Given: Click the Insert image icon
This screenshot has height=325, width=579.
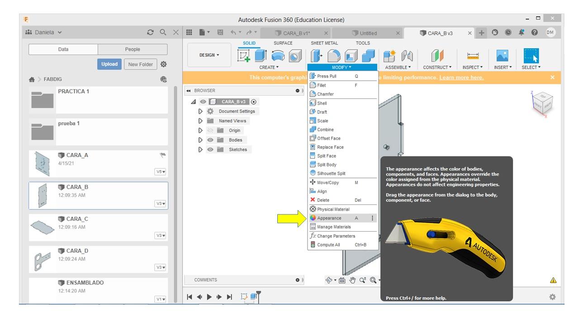Looking at the screenshot, I should click(503, 56).
